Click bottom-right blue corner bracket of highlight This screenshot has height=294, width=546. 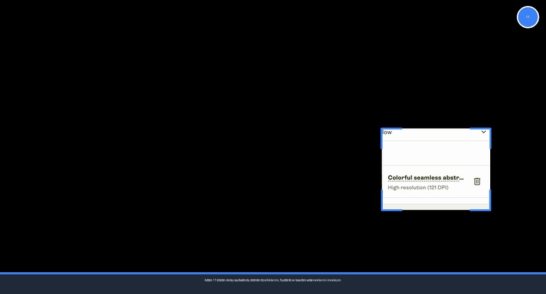point(488,208)
